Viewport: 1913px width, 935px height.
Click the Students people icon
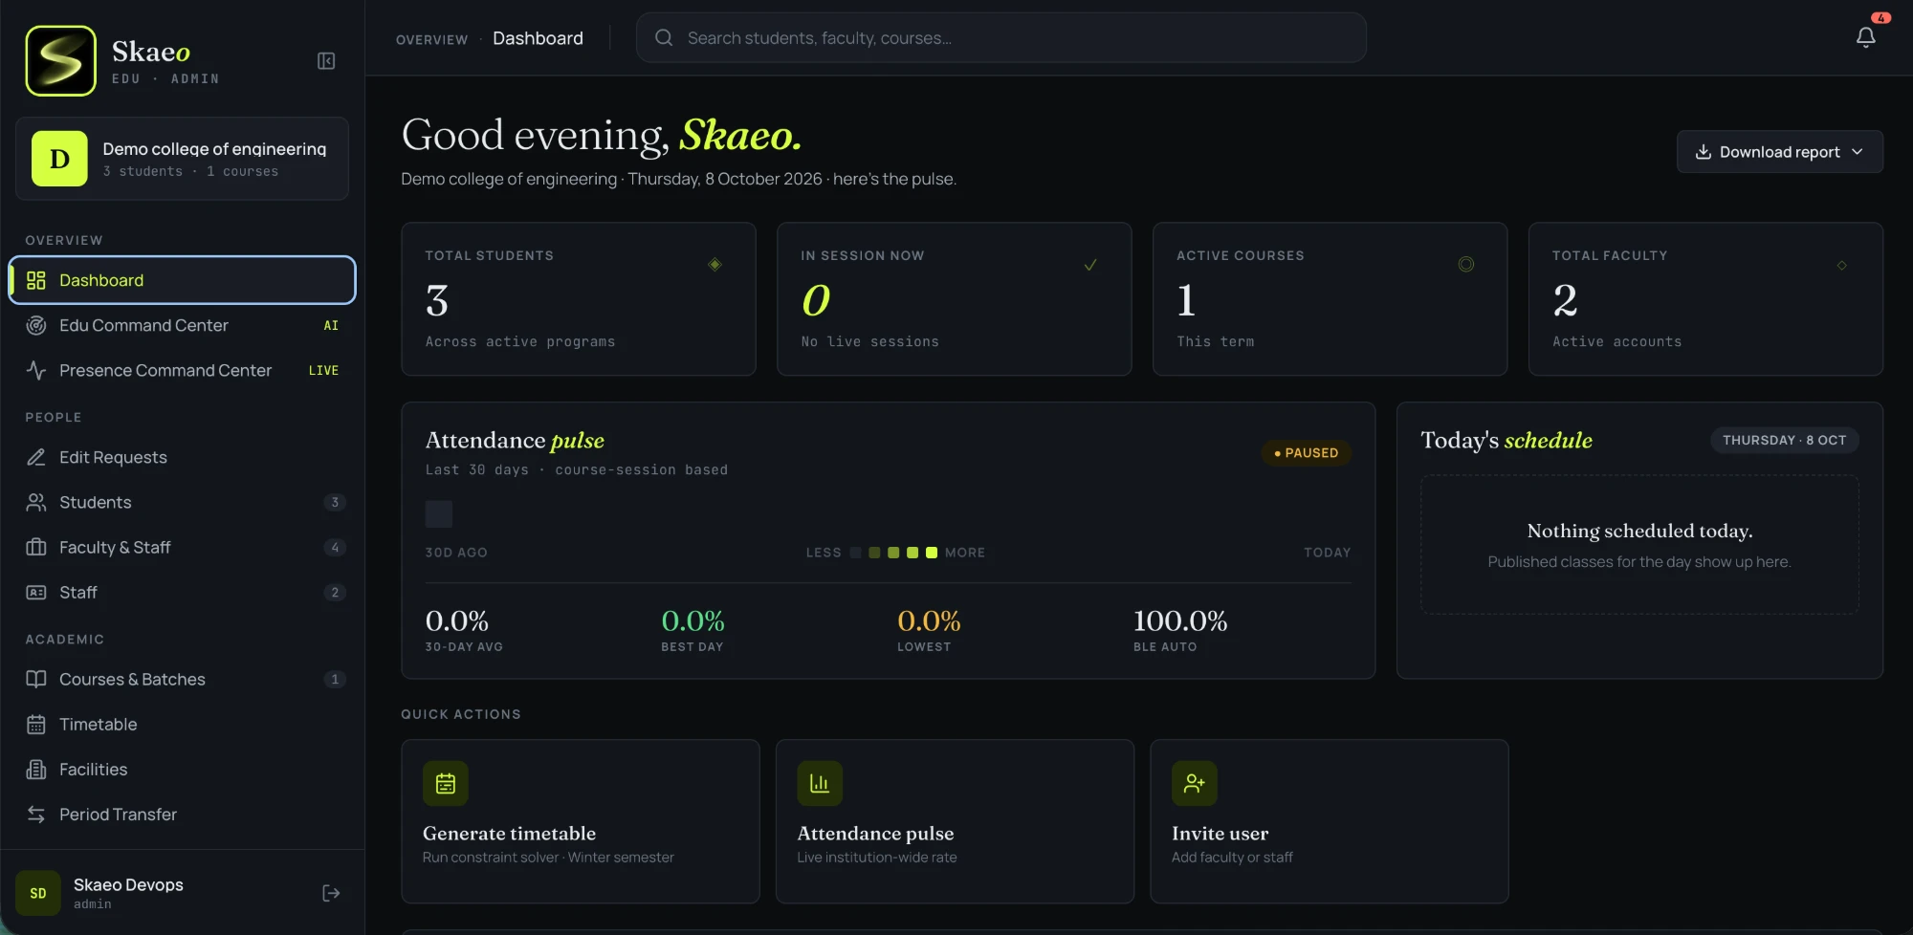click(36, 502)
